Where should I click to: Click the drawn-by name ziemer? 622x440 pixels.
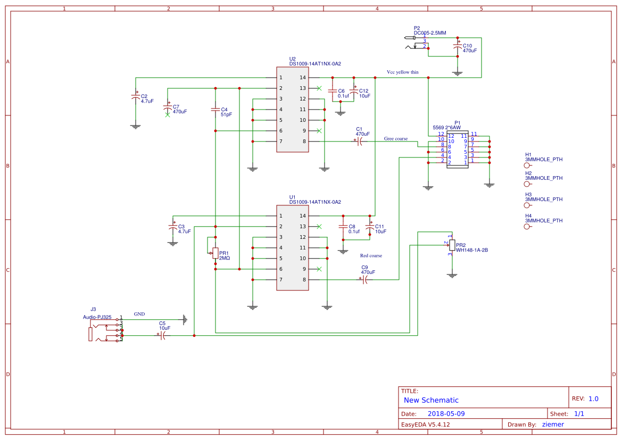(x=553, y=424)
